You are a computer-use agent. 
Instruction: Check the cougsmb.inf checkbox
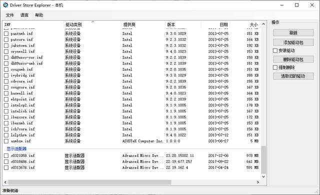pos(6,69)
